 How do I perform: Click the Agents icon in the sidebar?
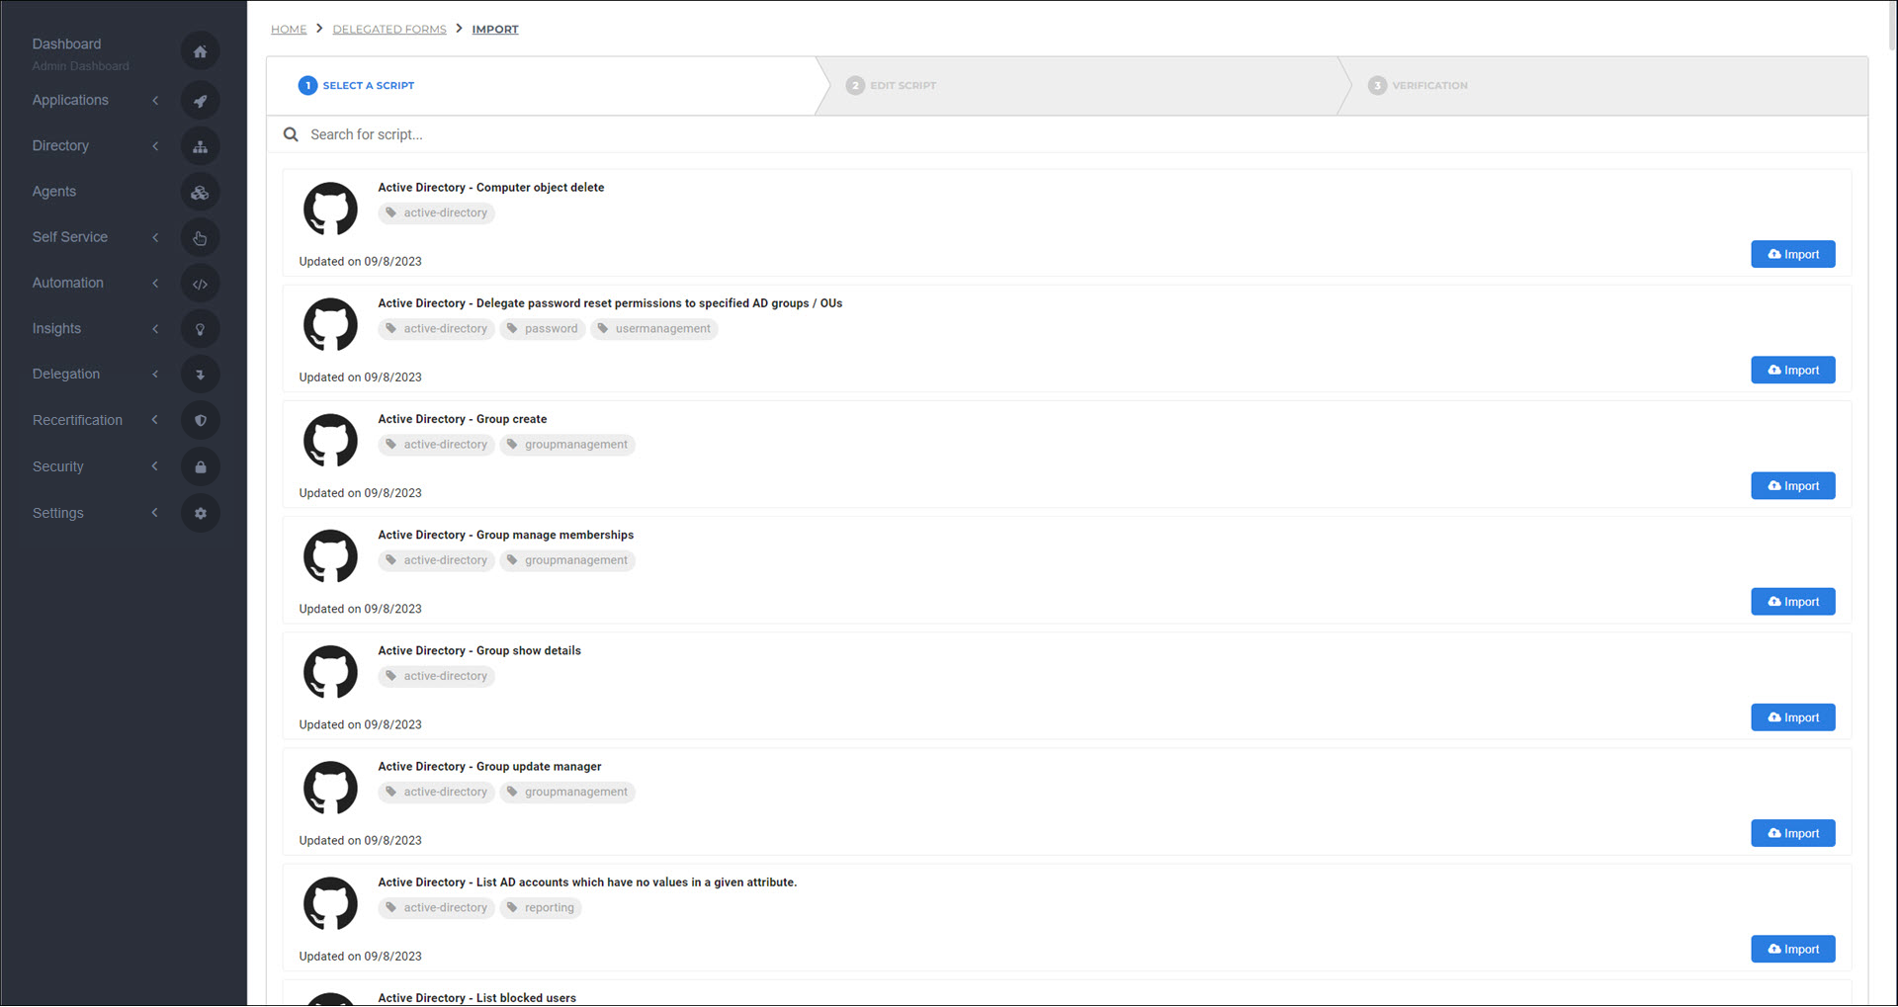coord(201,192)
